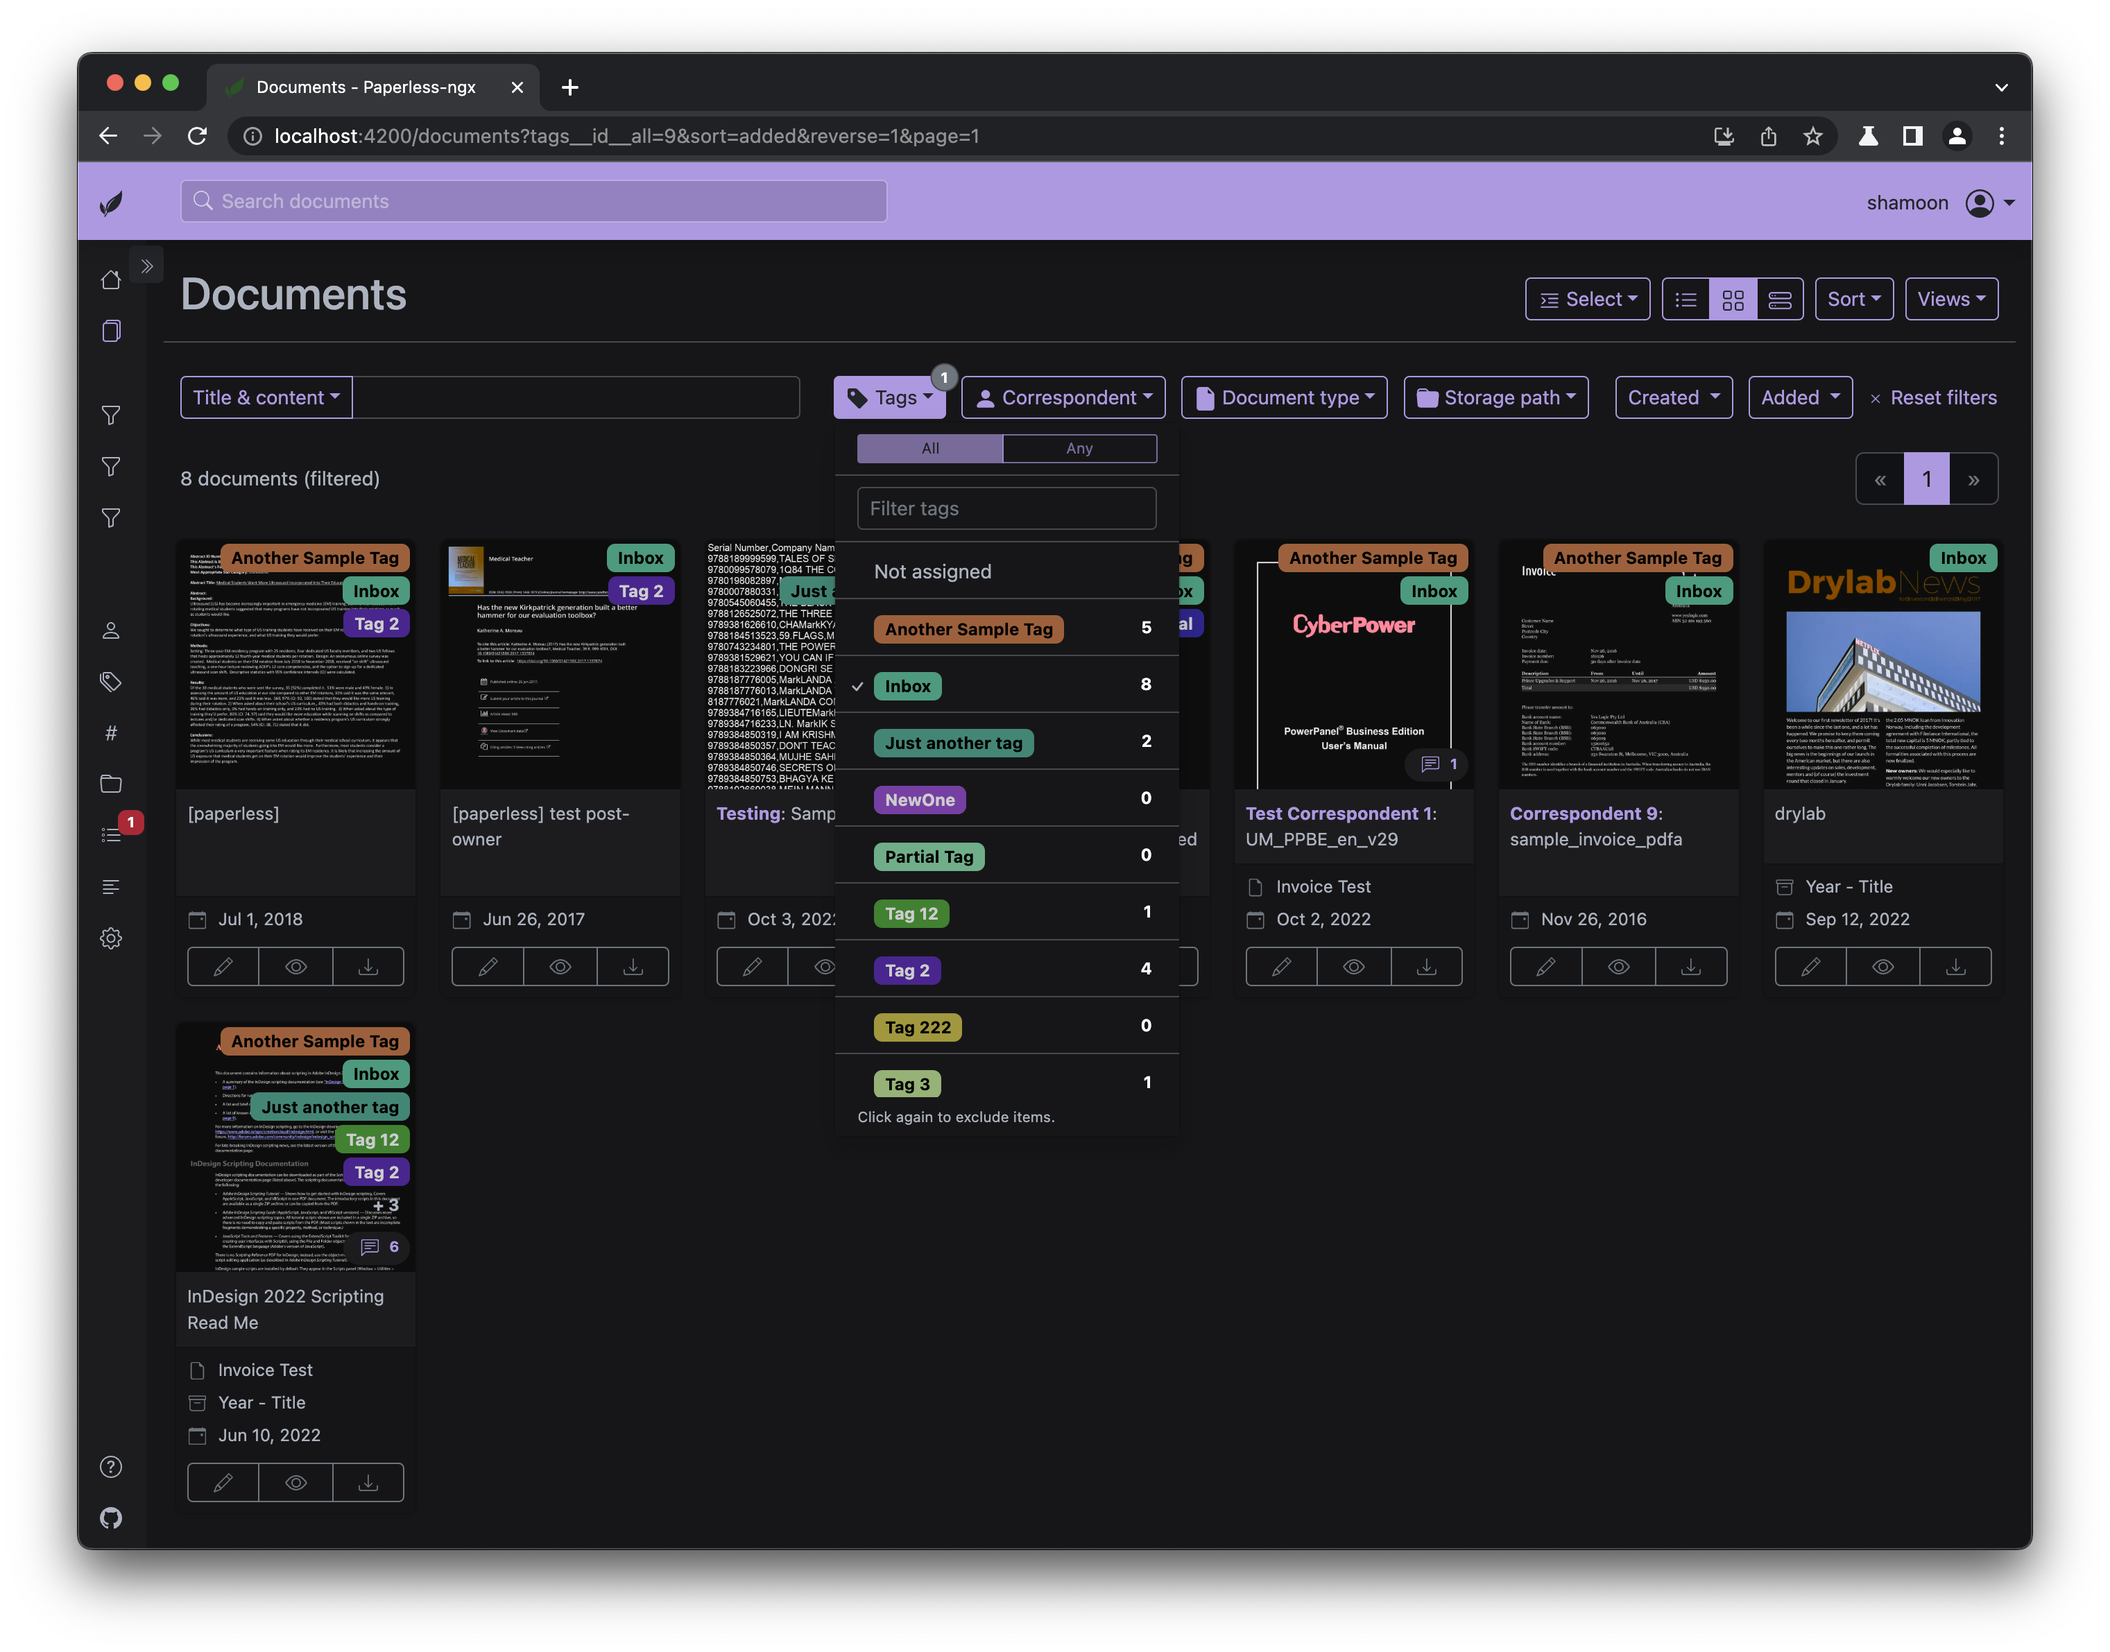This screenshot has height=1652, width=2110.
Task: Open the Correspondent filter dropdown
Action: click(1063, 397)
